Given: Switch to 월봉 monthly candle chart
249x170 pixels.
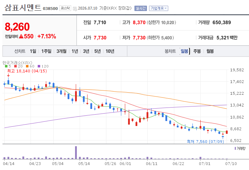Looking at the screenshot, I should click(210, 51).
